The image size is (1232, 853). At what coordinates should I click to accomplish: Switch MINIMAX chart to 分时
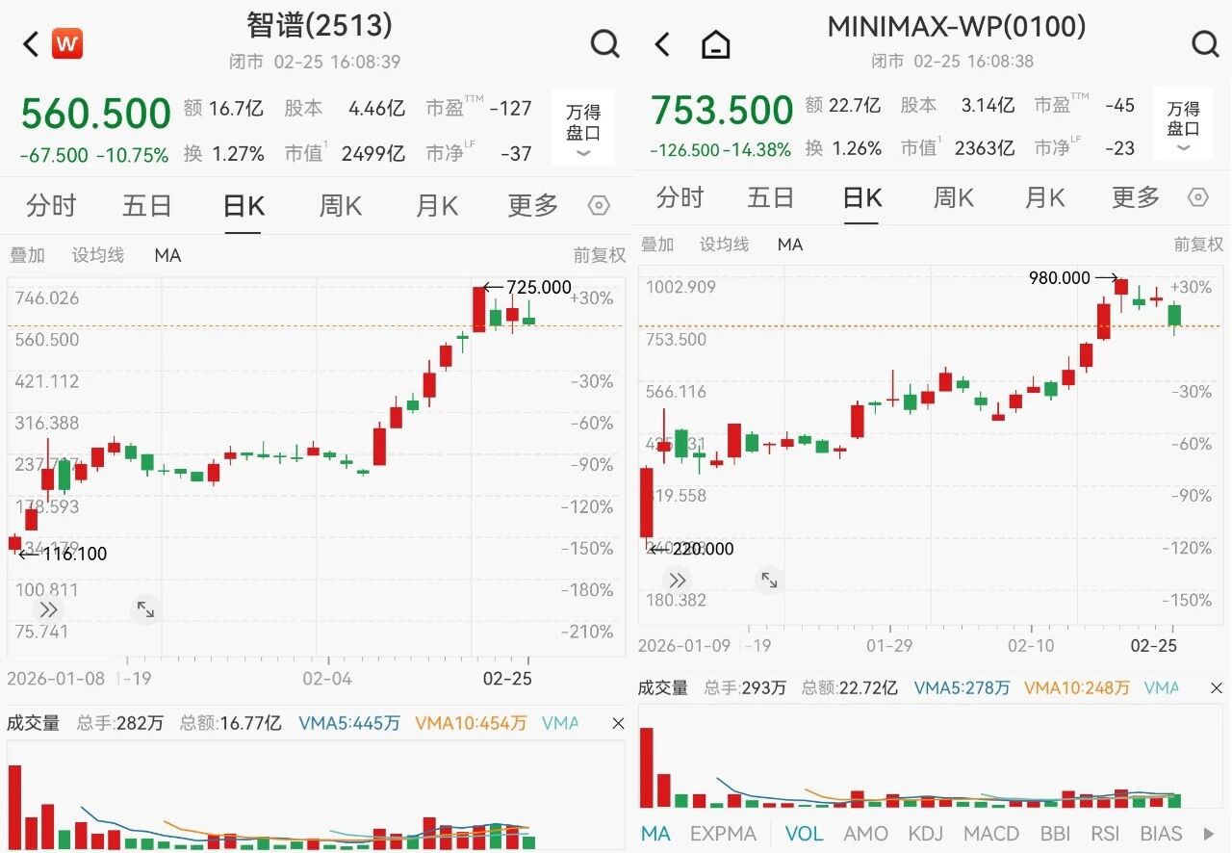coord(680,197)
